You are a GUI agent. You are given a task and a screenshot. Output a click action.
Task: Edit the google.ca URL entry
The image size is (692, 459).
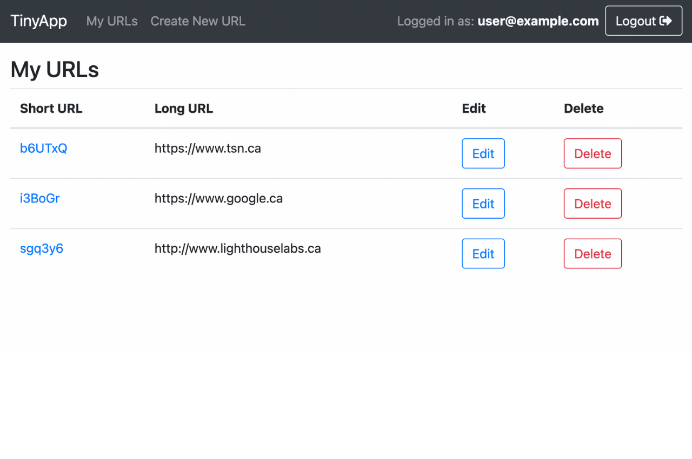click(483, 204)
